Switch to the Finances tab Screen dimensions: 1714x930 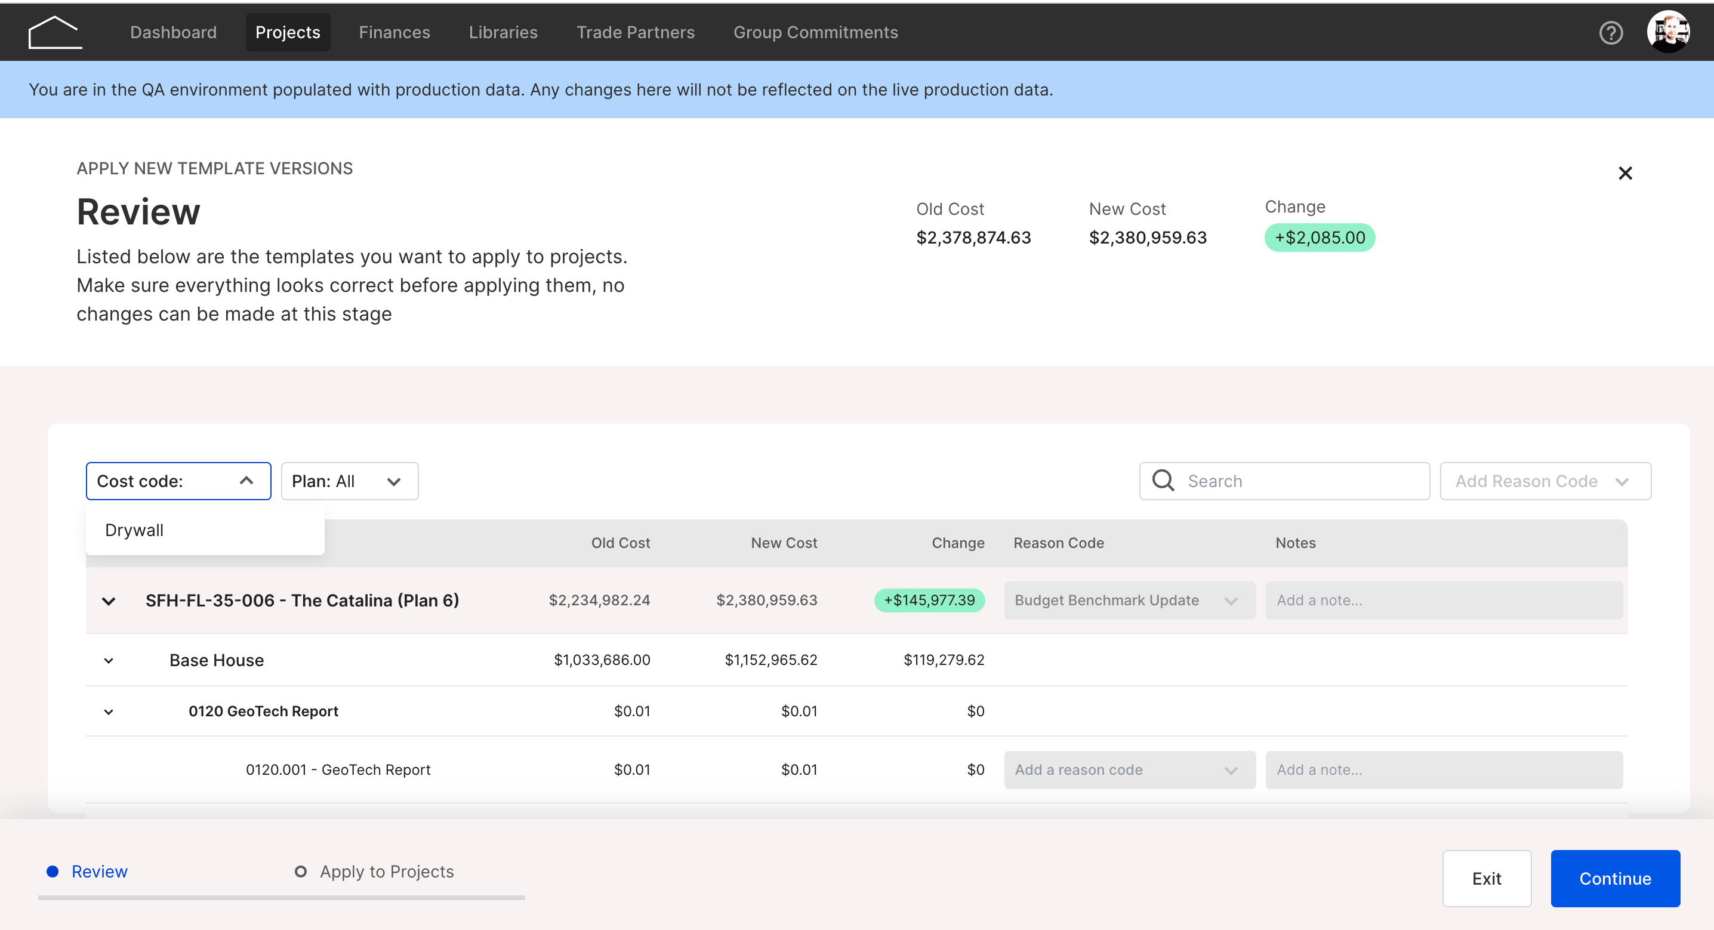click(x=394, y=32)
